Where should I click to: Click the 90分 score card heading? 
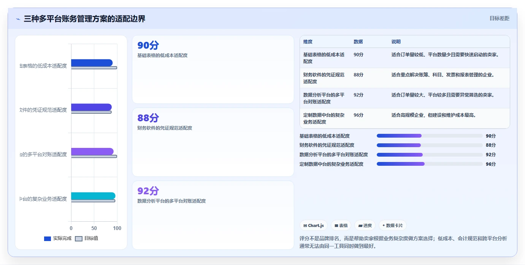coord(148,46)
